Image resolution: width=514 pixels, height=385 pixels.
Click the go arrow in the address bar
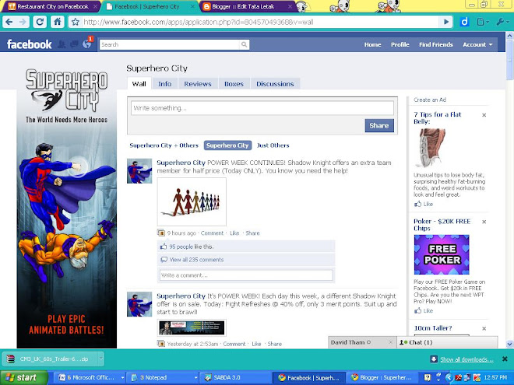[445, 22]
